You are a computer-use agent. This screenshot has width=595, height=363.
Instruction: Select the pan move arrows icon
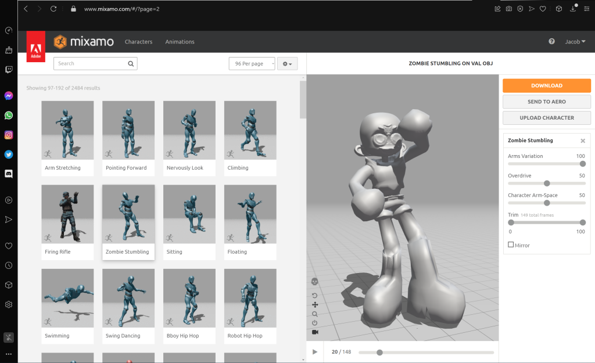pos(315,305)
